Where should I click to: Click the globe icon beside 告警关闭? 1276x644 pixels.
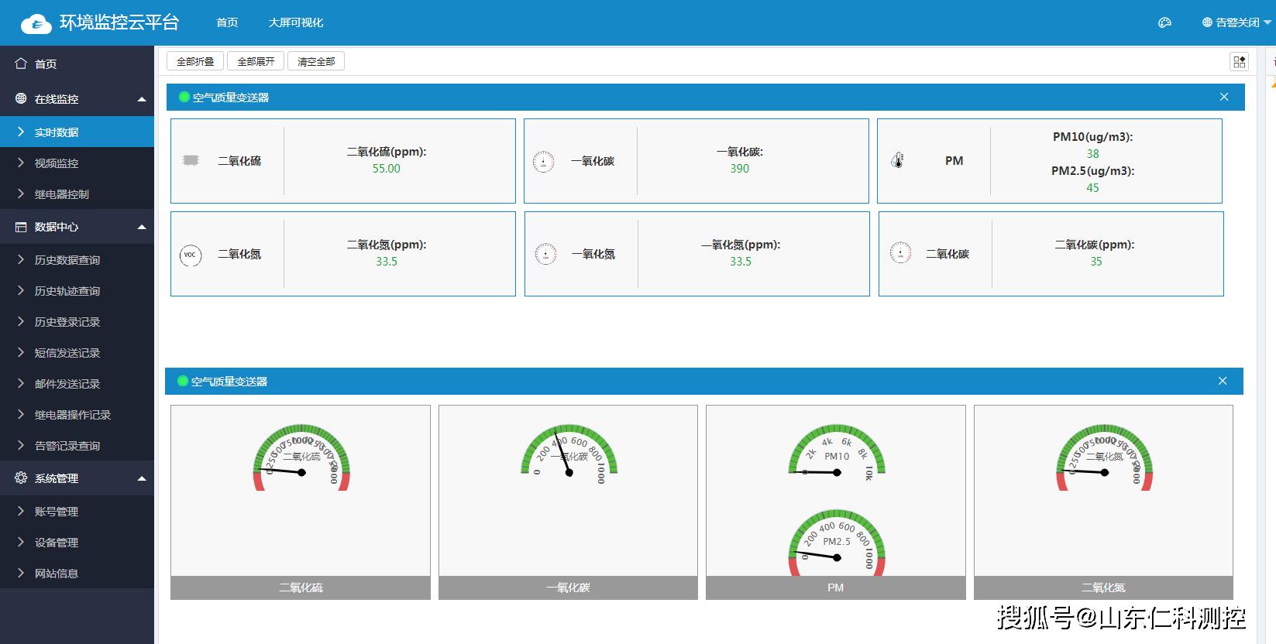tap(1207, 22)
